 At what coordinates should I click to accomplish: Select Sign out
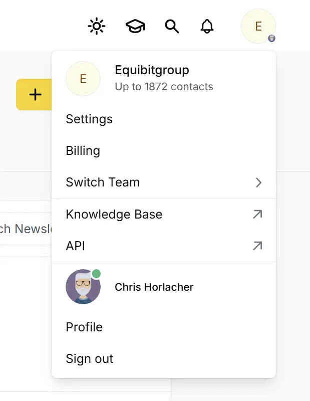(164, 358)
